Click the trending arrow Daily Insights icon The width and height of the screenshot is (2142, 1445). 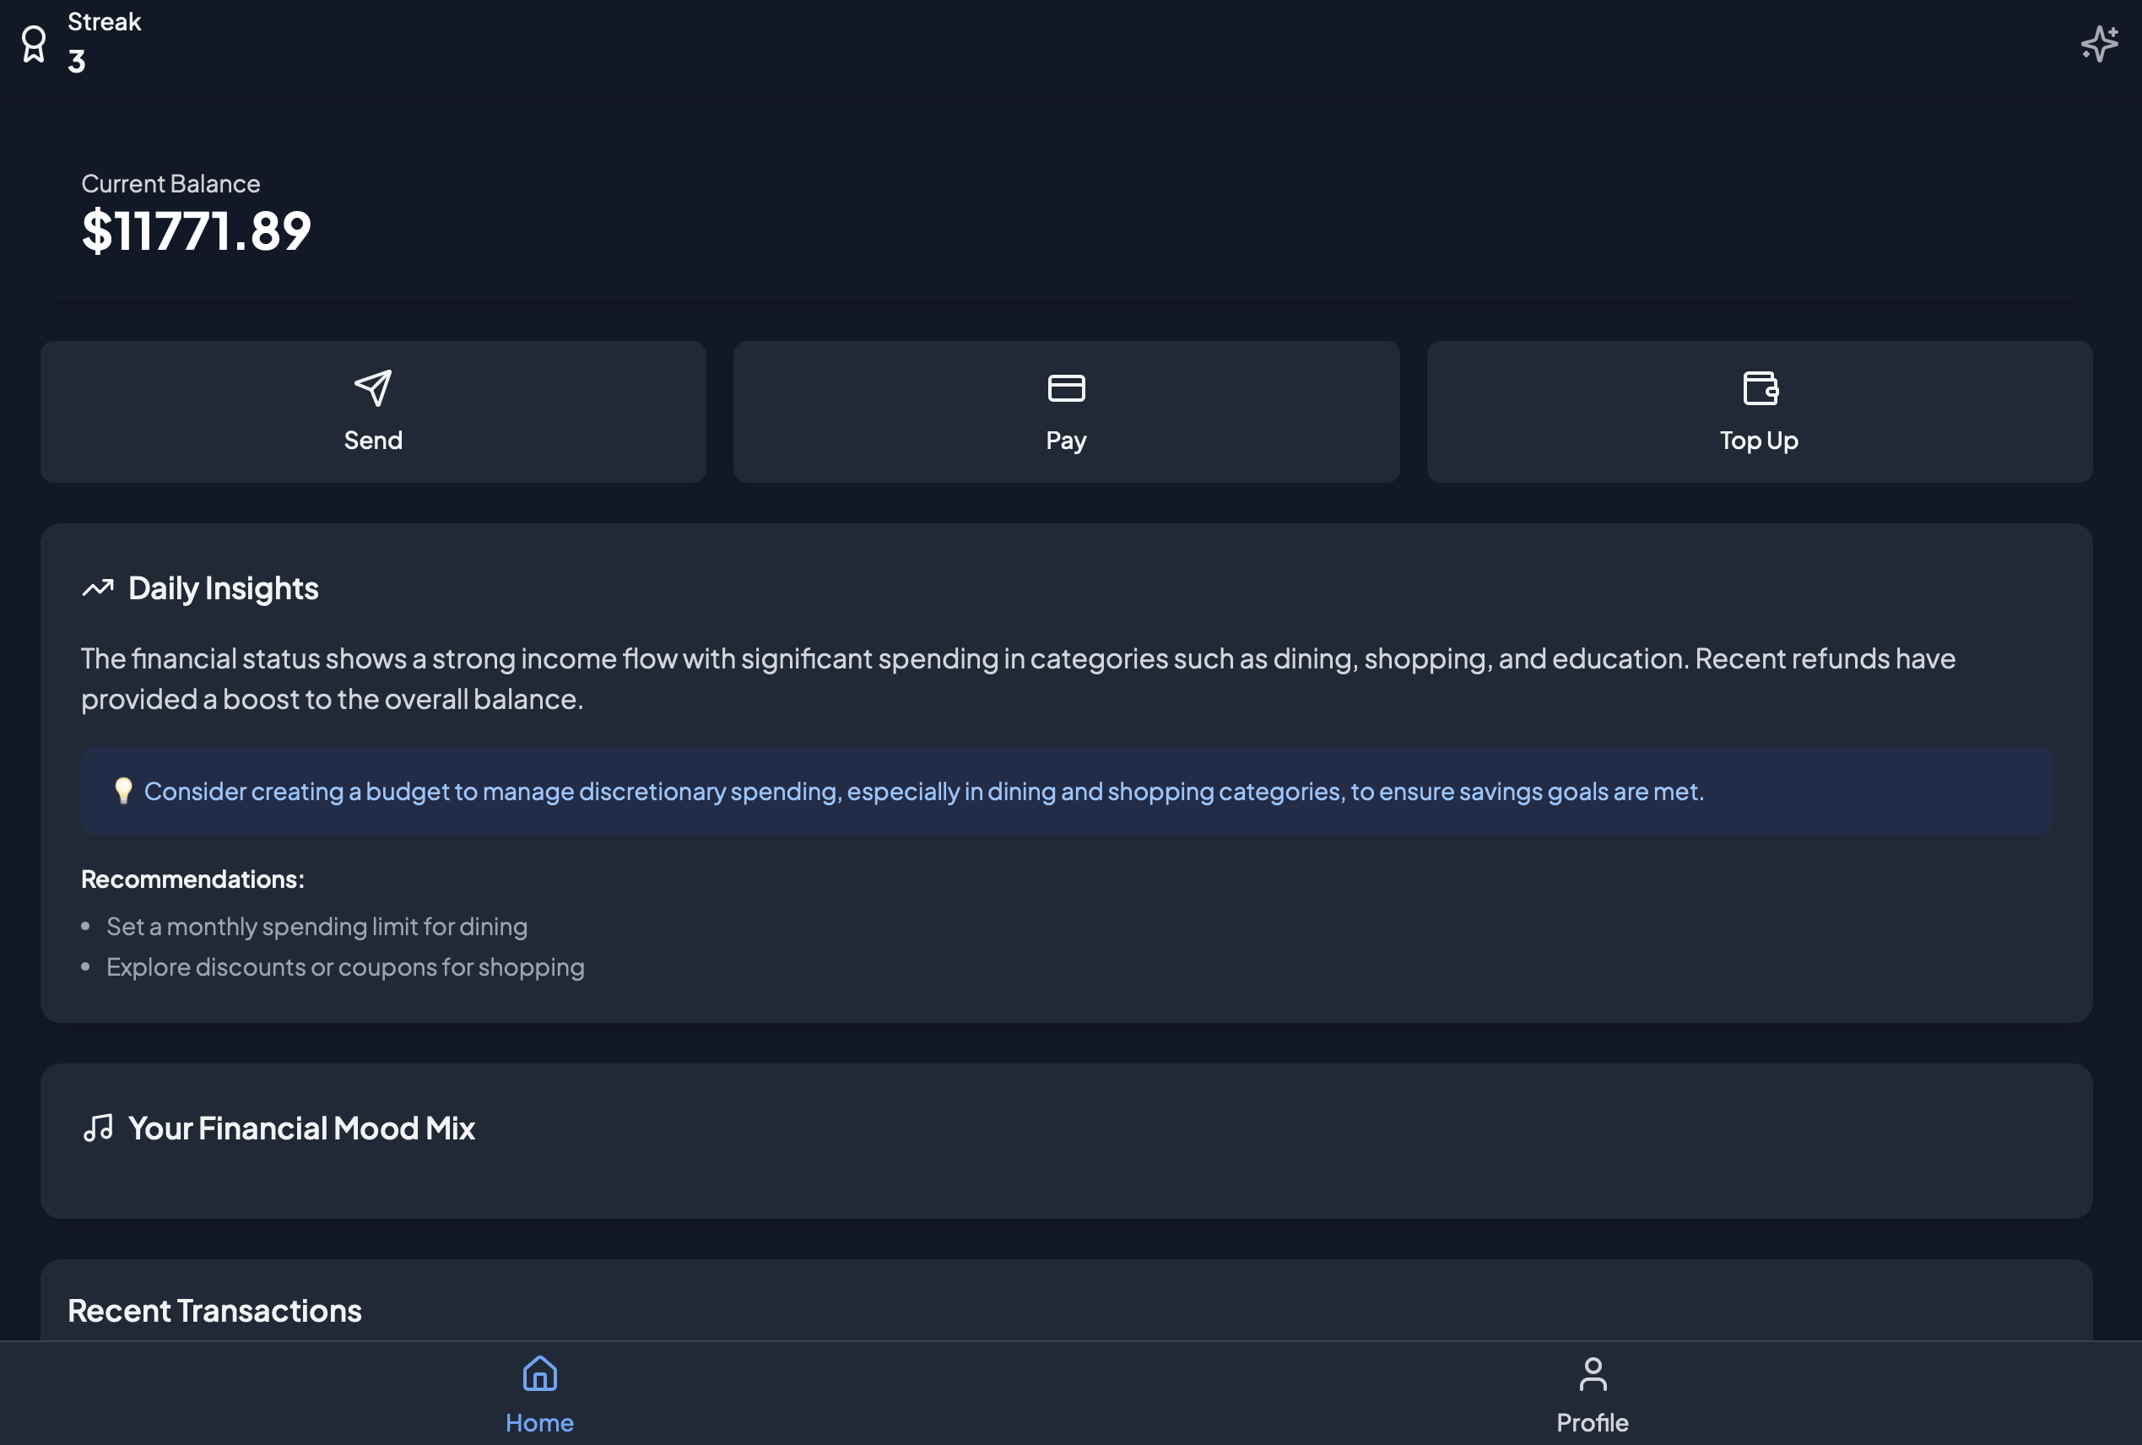98,588
